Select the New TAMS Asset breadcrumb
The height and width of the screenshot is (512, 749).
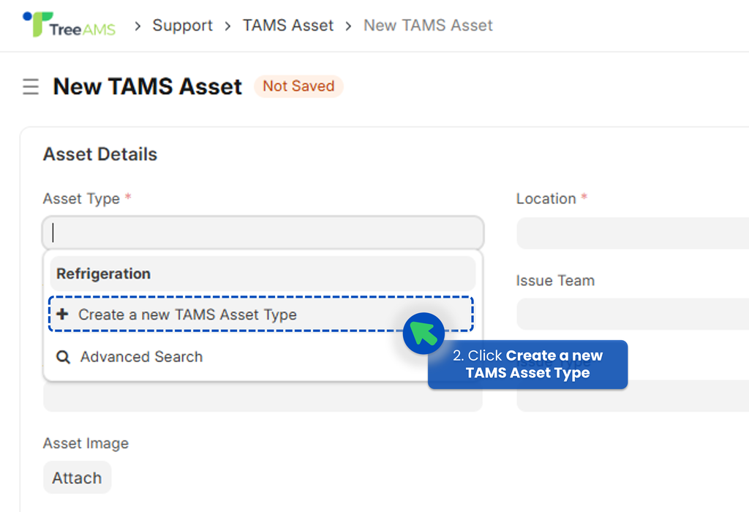428,26
